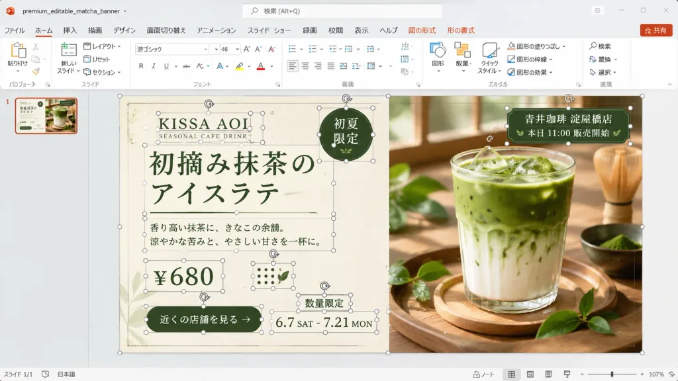The width and height of the screenshot is (678, 381).
Task: Click Find (検索) in the Editing group
Action: coord(600,46)
